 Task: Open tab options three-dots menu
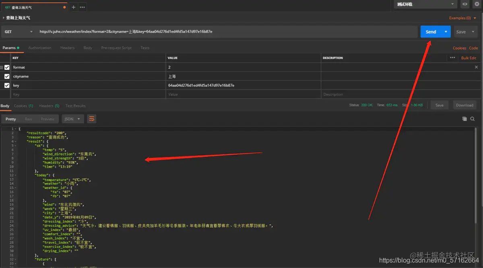(x=82, y=7)
